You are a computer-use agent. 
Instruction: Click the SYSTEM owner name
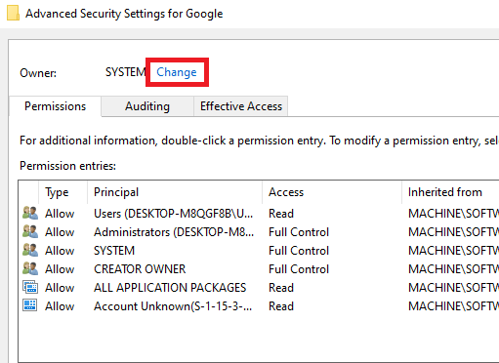tap(125, 72)
